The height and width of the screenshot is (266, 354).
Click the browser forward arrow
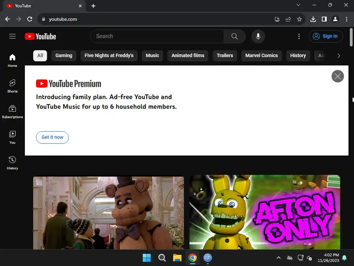coord(19,19)
